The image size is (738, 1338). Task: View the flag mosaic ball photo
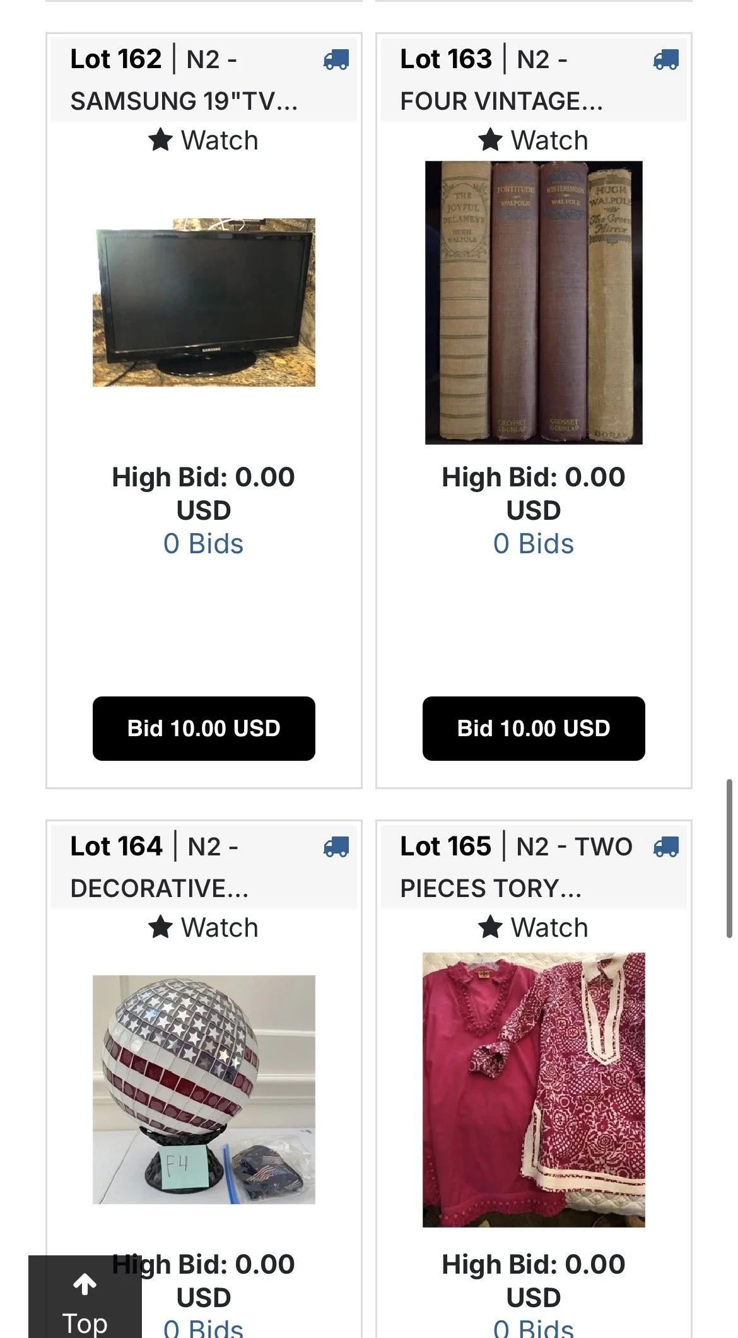pyautogui.click(x=204, y=1089)
